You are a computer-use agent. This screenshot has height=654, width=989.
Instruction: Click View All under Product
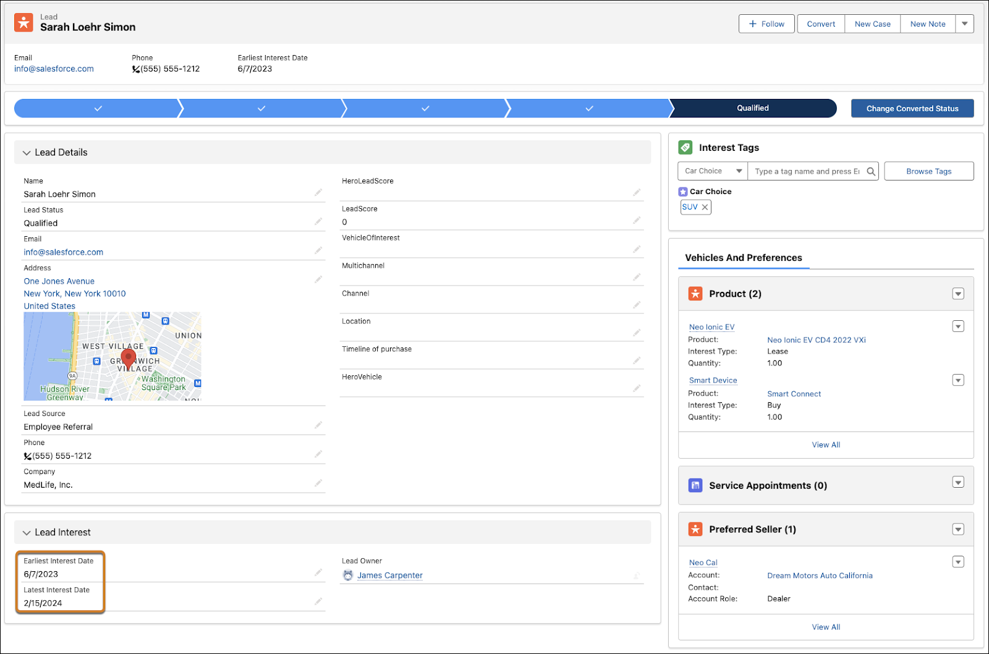[x=826, y=445]
